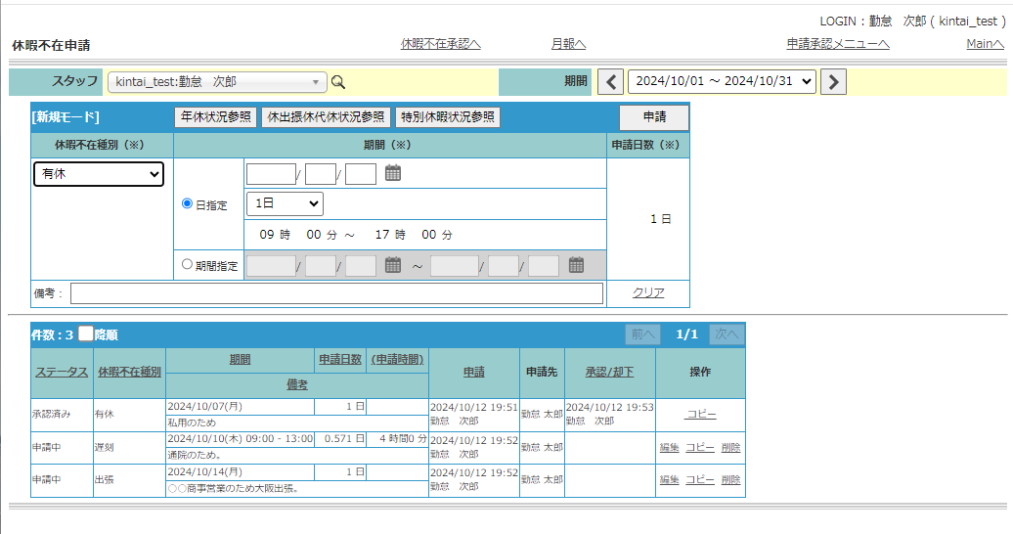Click 削除 in the 出張 row
The width and height of the screenshot is (1013, 534).
tap(730, 479)
